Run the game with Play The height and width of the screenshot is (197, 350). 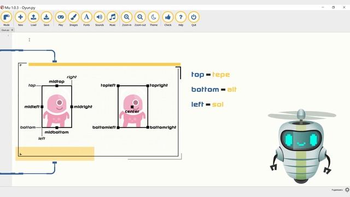tap(61, 19)
